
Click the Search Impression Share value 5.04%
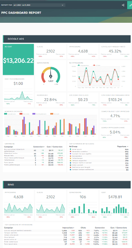coord(115,132)
